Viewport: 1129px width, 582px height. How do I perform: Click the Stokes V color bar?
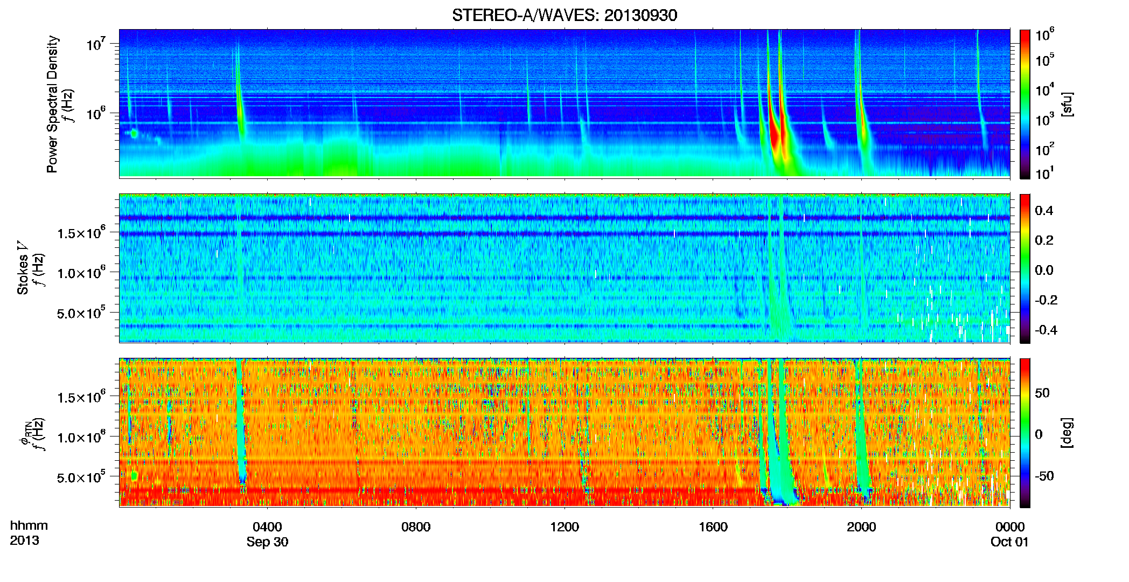1025,268
